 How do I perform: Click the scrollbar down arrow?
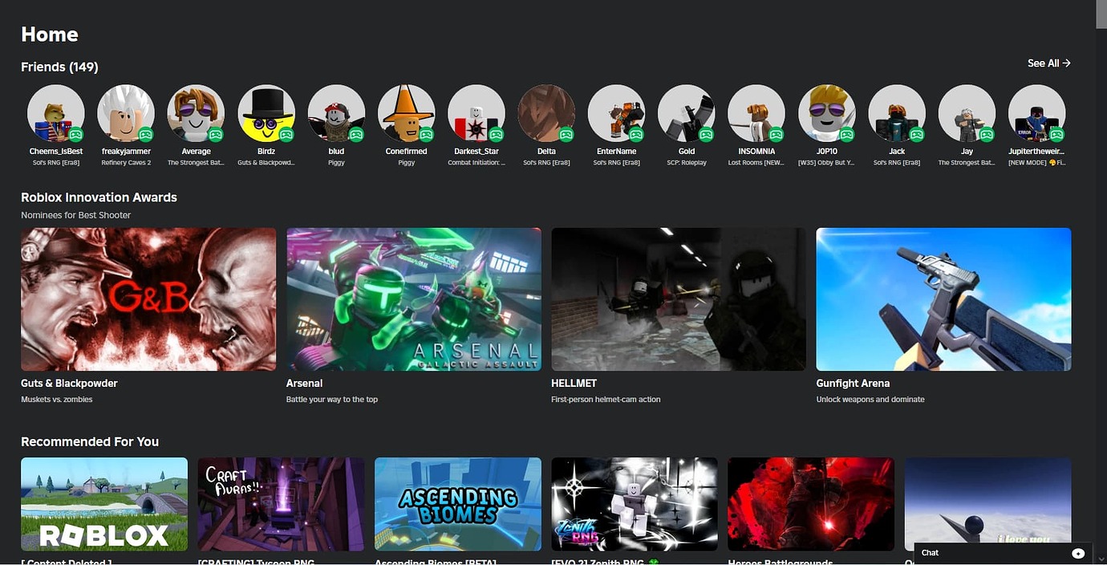(x=1101, y=559)
